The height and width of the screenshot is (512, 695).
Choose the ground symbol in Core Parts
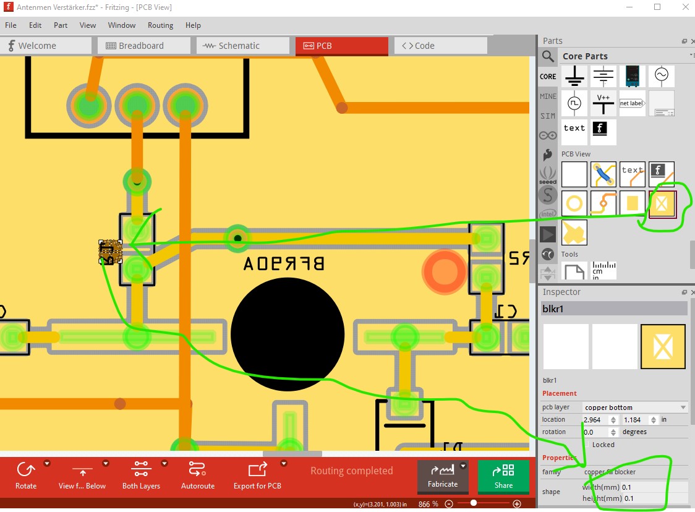point(574,77)
